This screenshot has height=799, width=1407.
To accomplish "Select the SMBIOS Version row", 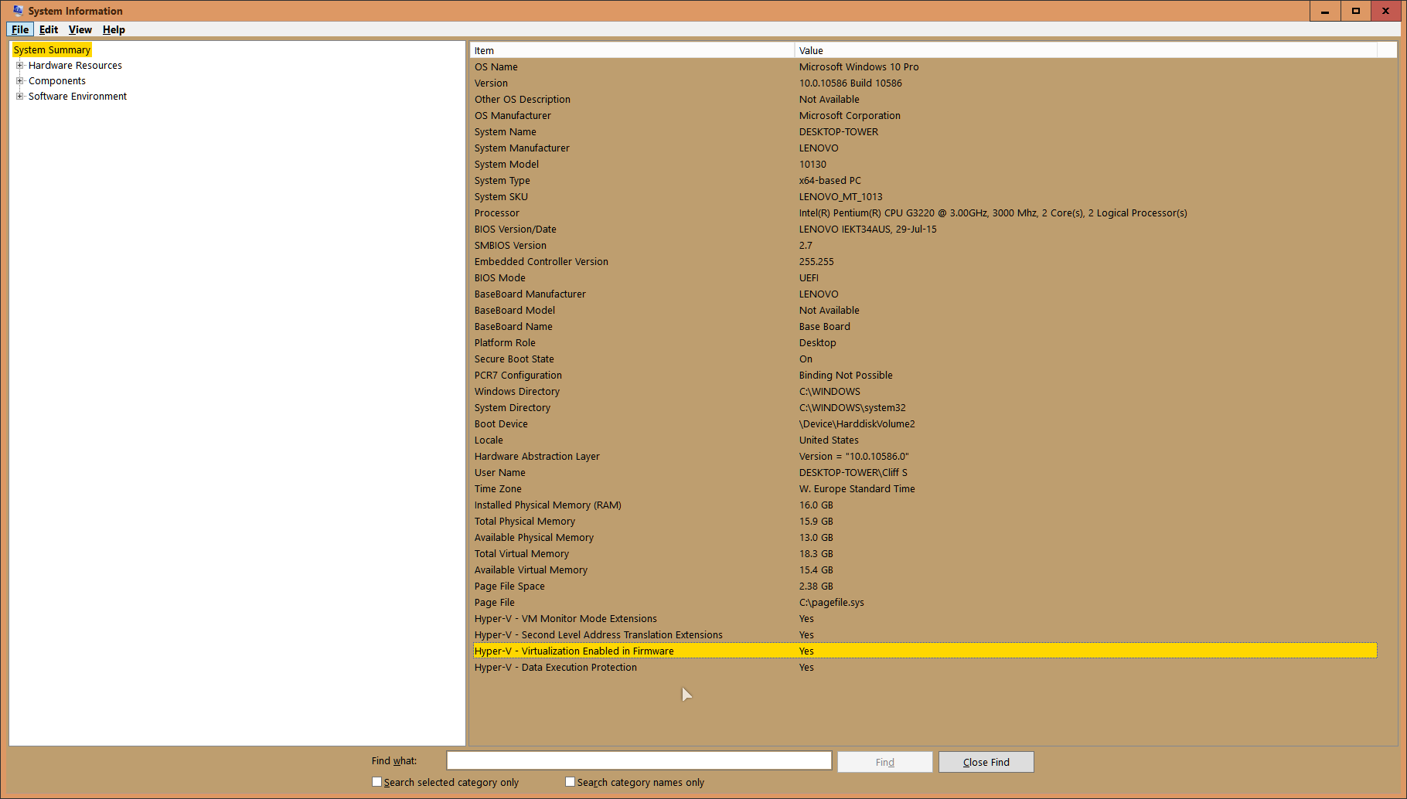I will 925,245.
